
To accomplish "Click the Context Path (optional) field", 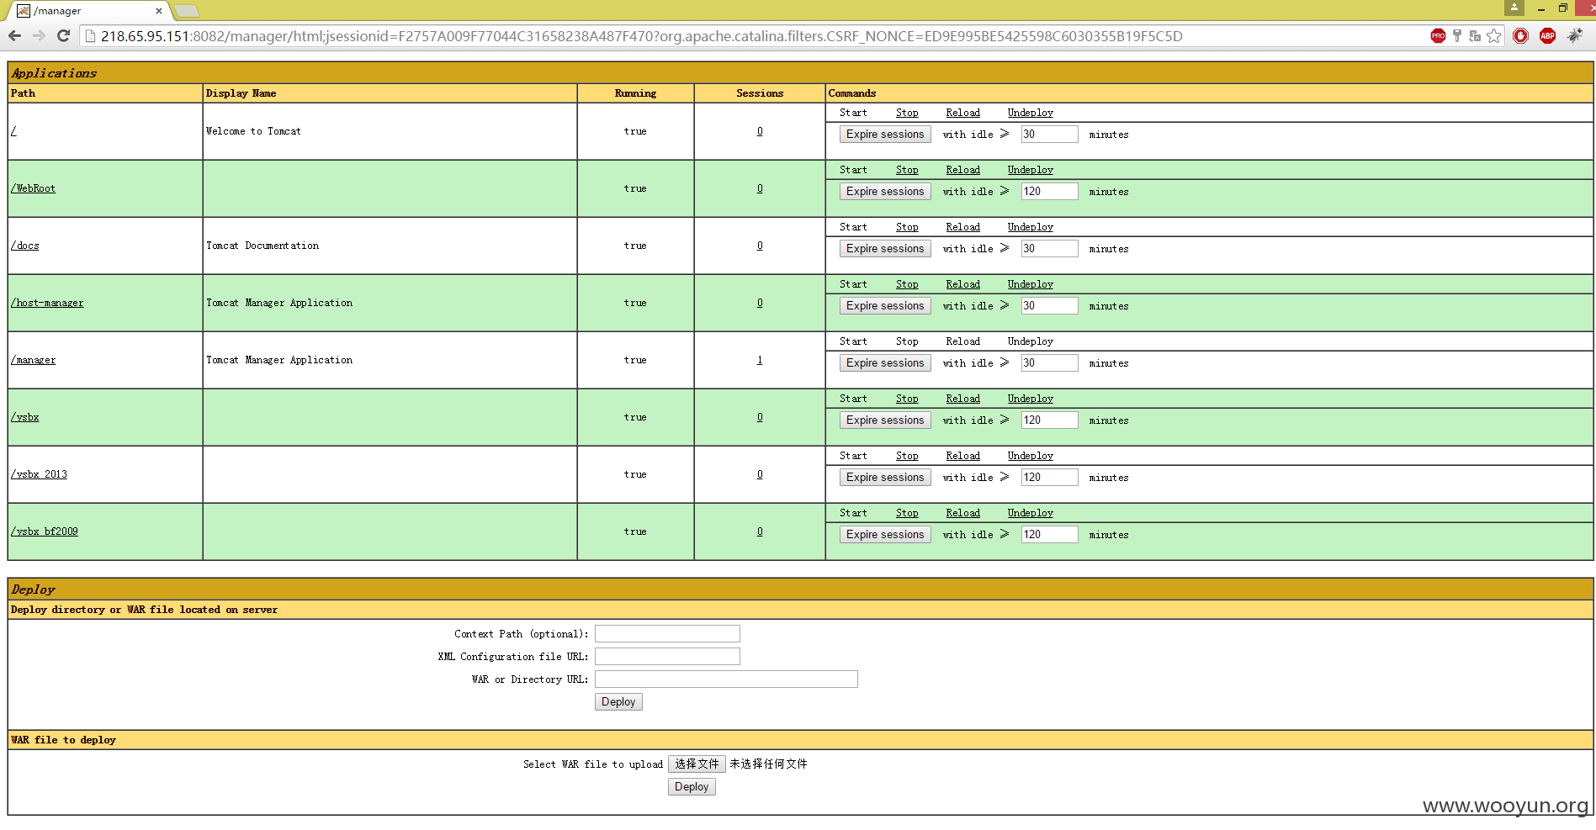I will 667,634.
